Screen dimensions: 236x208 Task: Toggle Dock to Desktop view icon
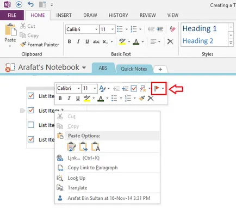[42, 4]
